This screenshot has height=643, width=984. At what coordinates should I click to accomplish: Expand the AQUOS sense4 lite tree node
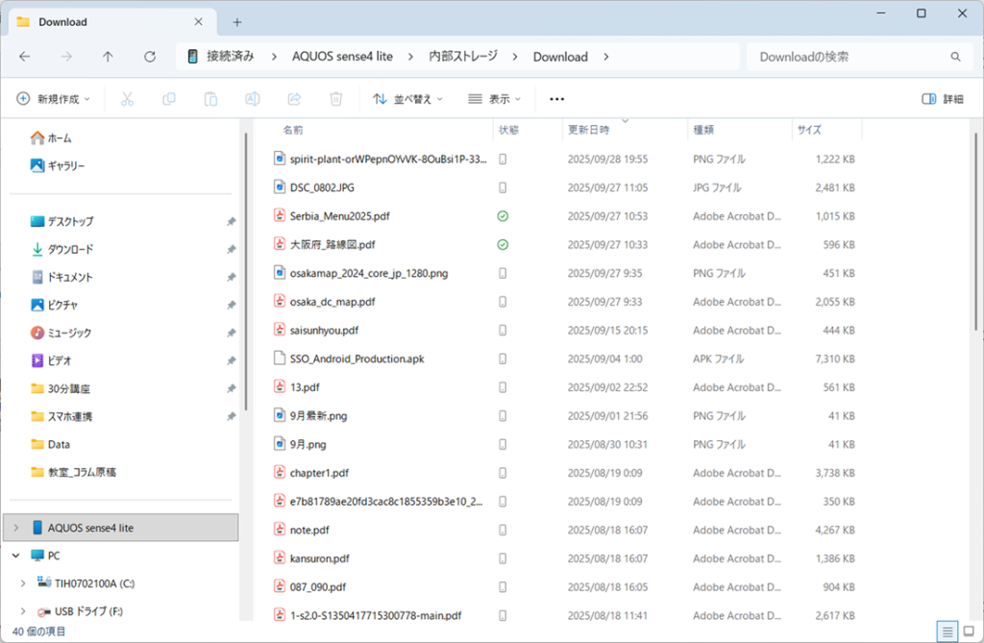(16, 528)
